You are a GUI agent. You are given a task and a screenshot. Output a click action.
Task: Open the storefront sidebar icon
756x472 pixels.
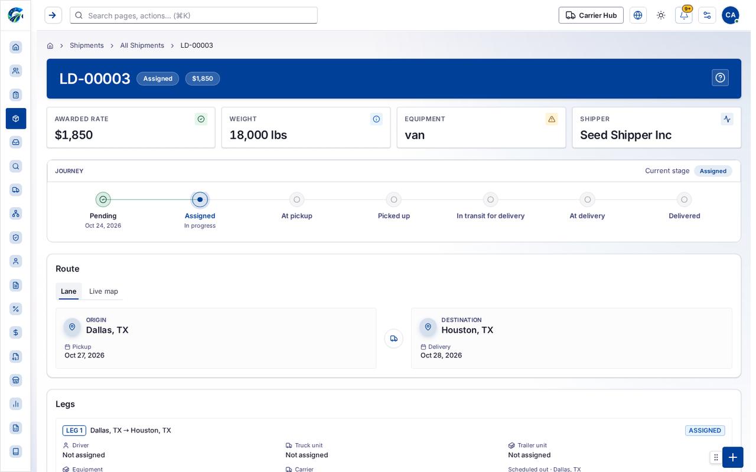(x=16, y=381)
